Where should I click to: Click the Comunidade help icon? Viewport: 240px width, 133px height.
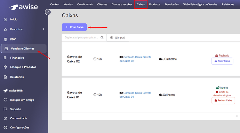pyautogui.click(x=5, y=118)
